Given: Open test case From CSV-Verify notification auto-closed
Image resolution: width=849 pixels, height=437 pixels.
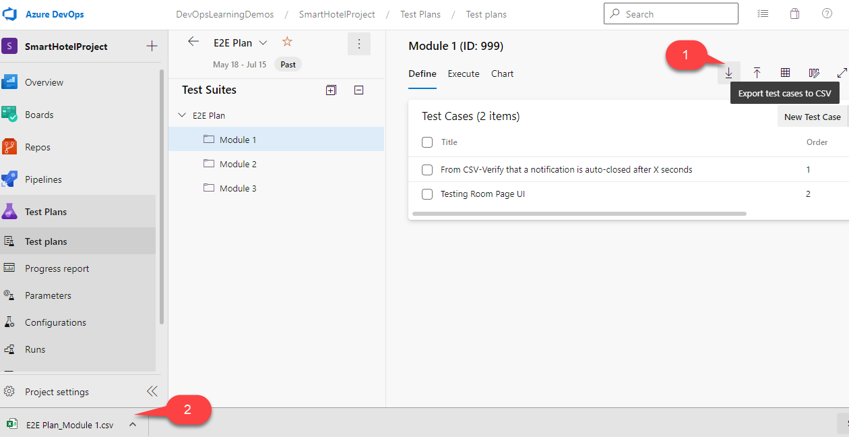Looking at the screenshot, I should 567,169.
